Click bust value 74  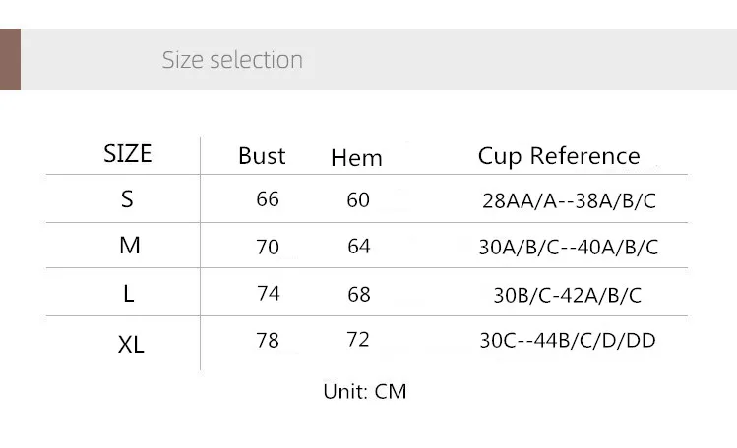pos(268,293)
